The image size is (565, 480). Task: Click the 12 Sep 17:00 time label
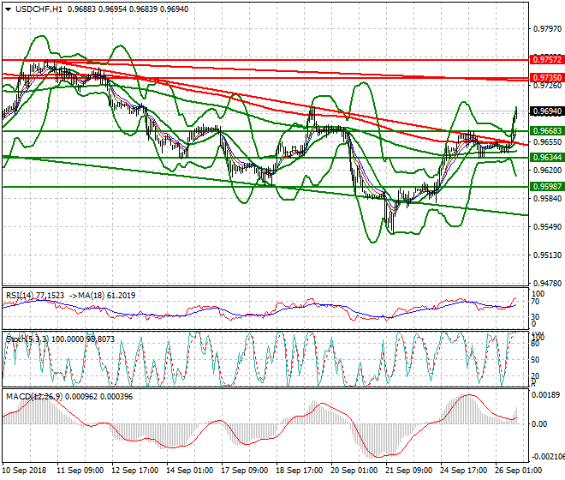point(134,471)
